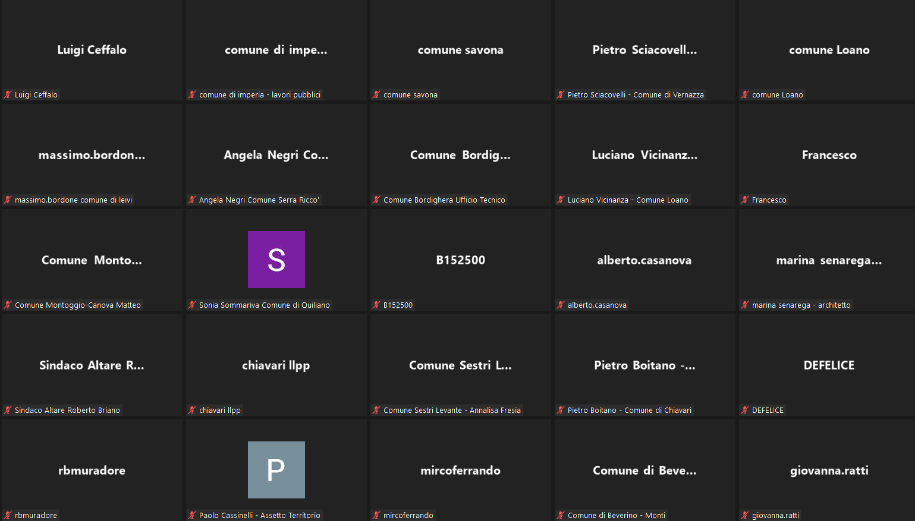Select the large 'Luciano Vicinanz...' tile name
The height and width of the screenshot is (521, 915).
point(645,155)
